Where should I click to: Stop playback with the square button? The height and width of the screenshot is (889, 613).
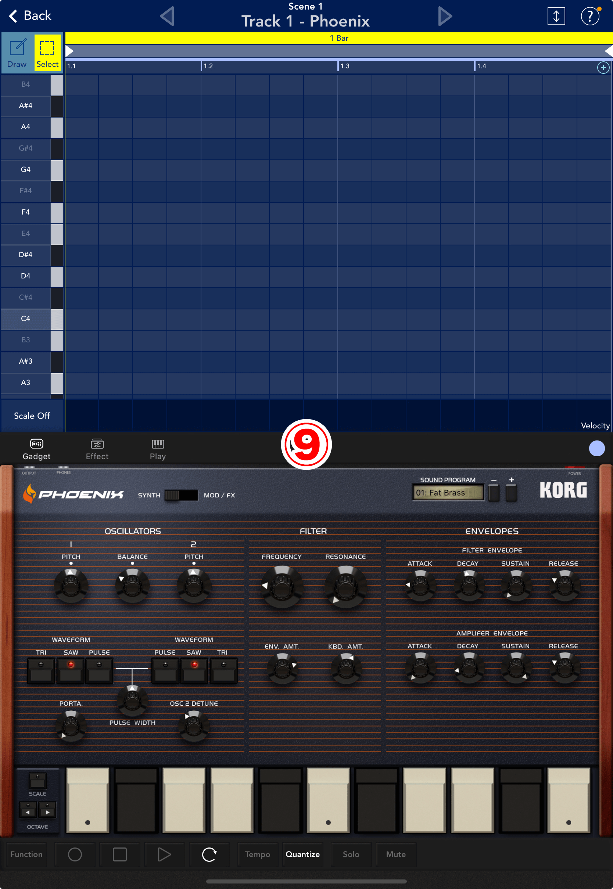coord(120,854)
